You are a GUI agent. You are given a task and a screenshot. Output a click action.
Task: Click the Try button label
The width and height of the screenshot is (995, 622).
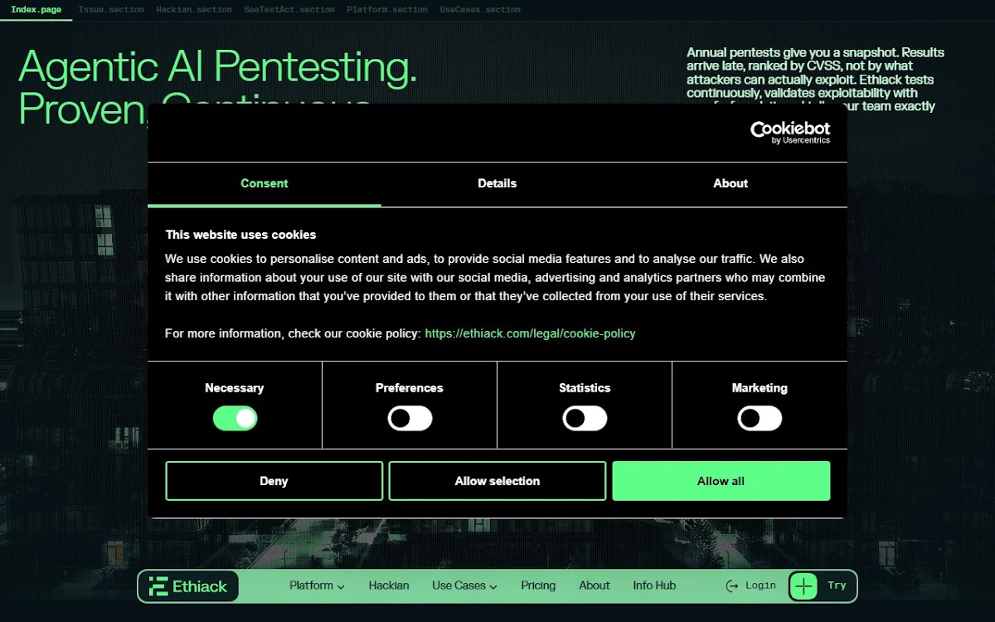837,586
